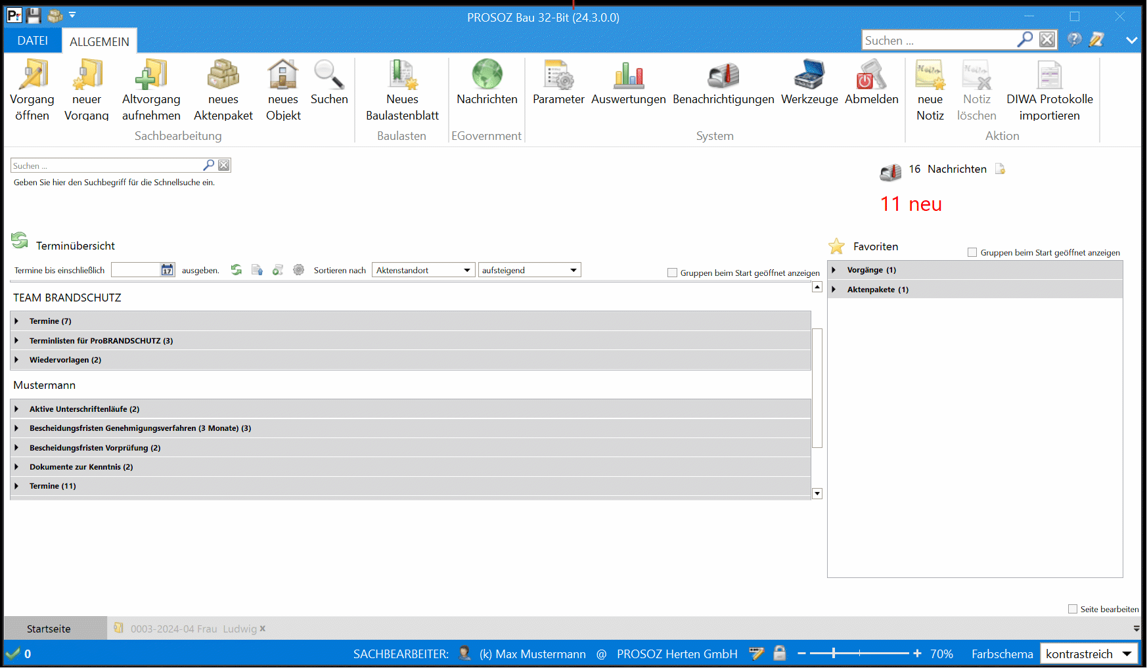Focus the Schnellsuche input on Startseite
The width and height of the screenshot is (1147, 668).
[x=106, y=166]
